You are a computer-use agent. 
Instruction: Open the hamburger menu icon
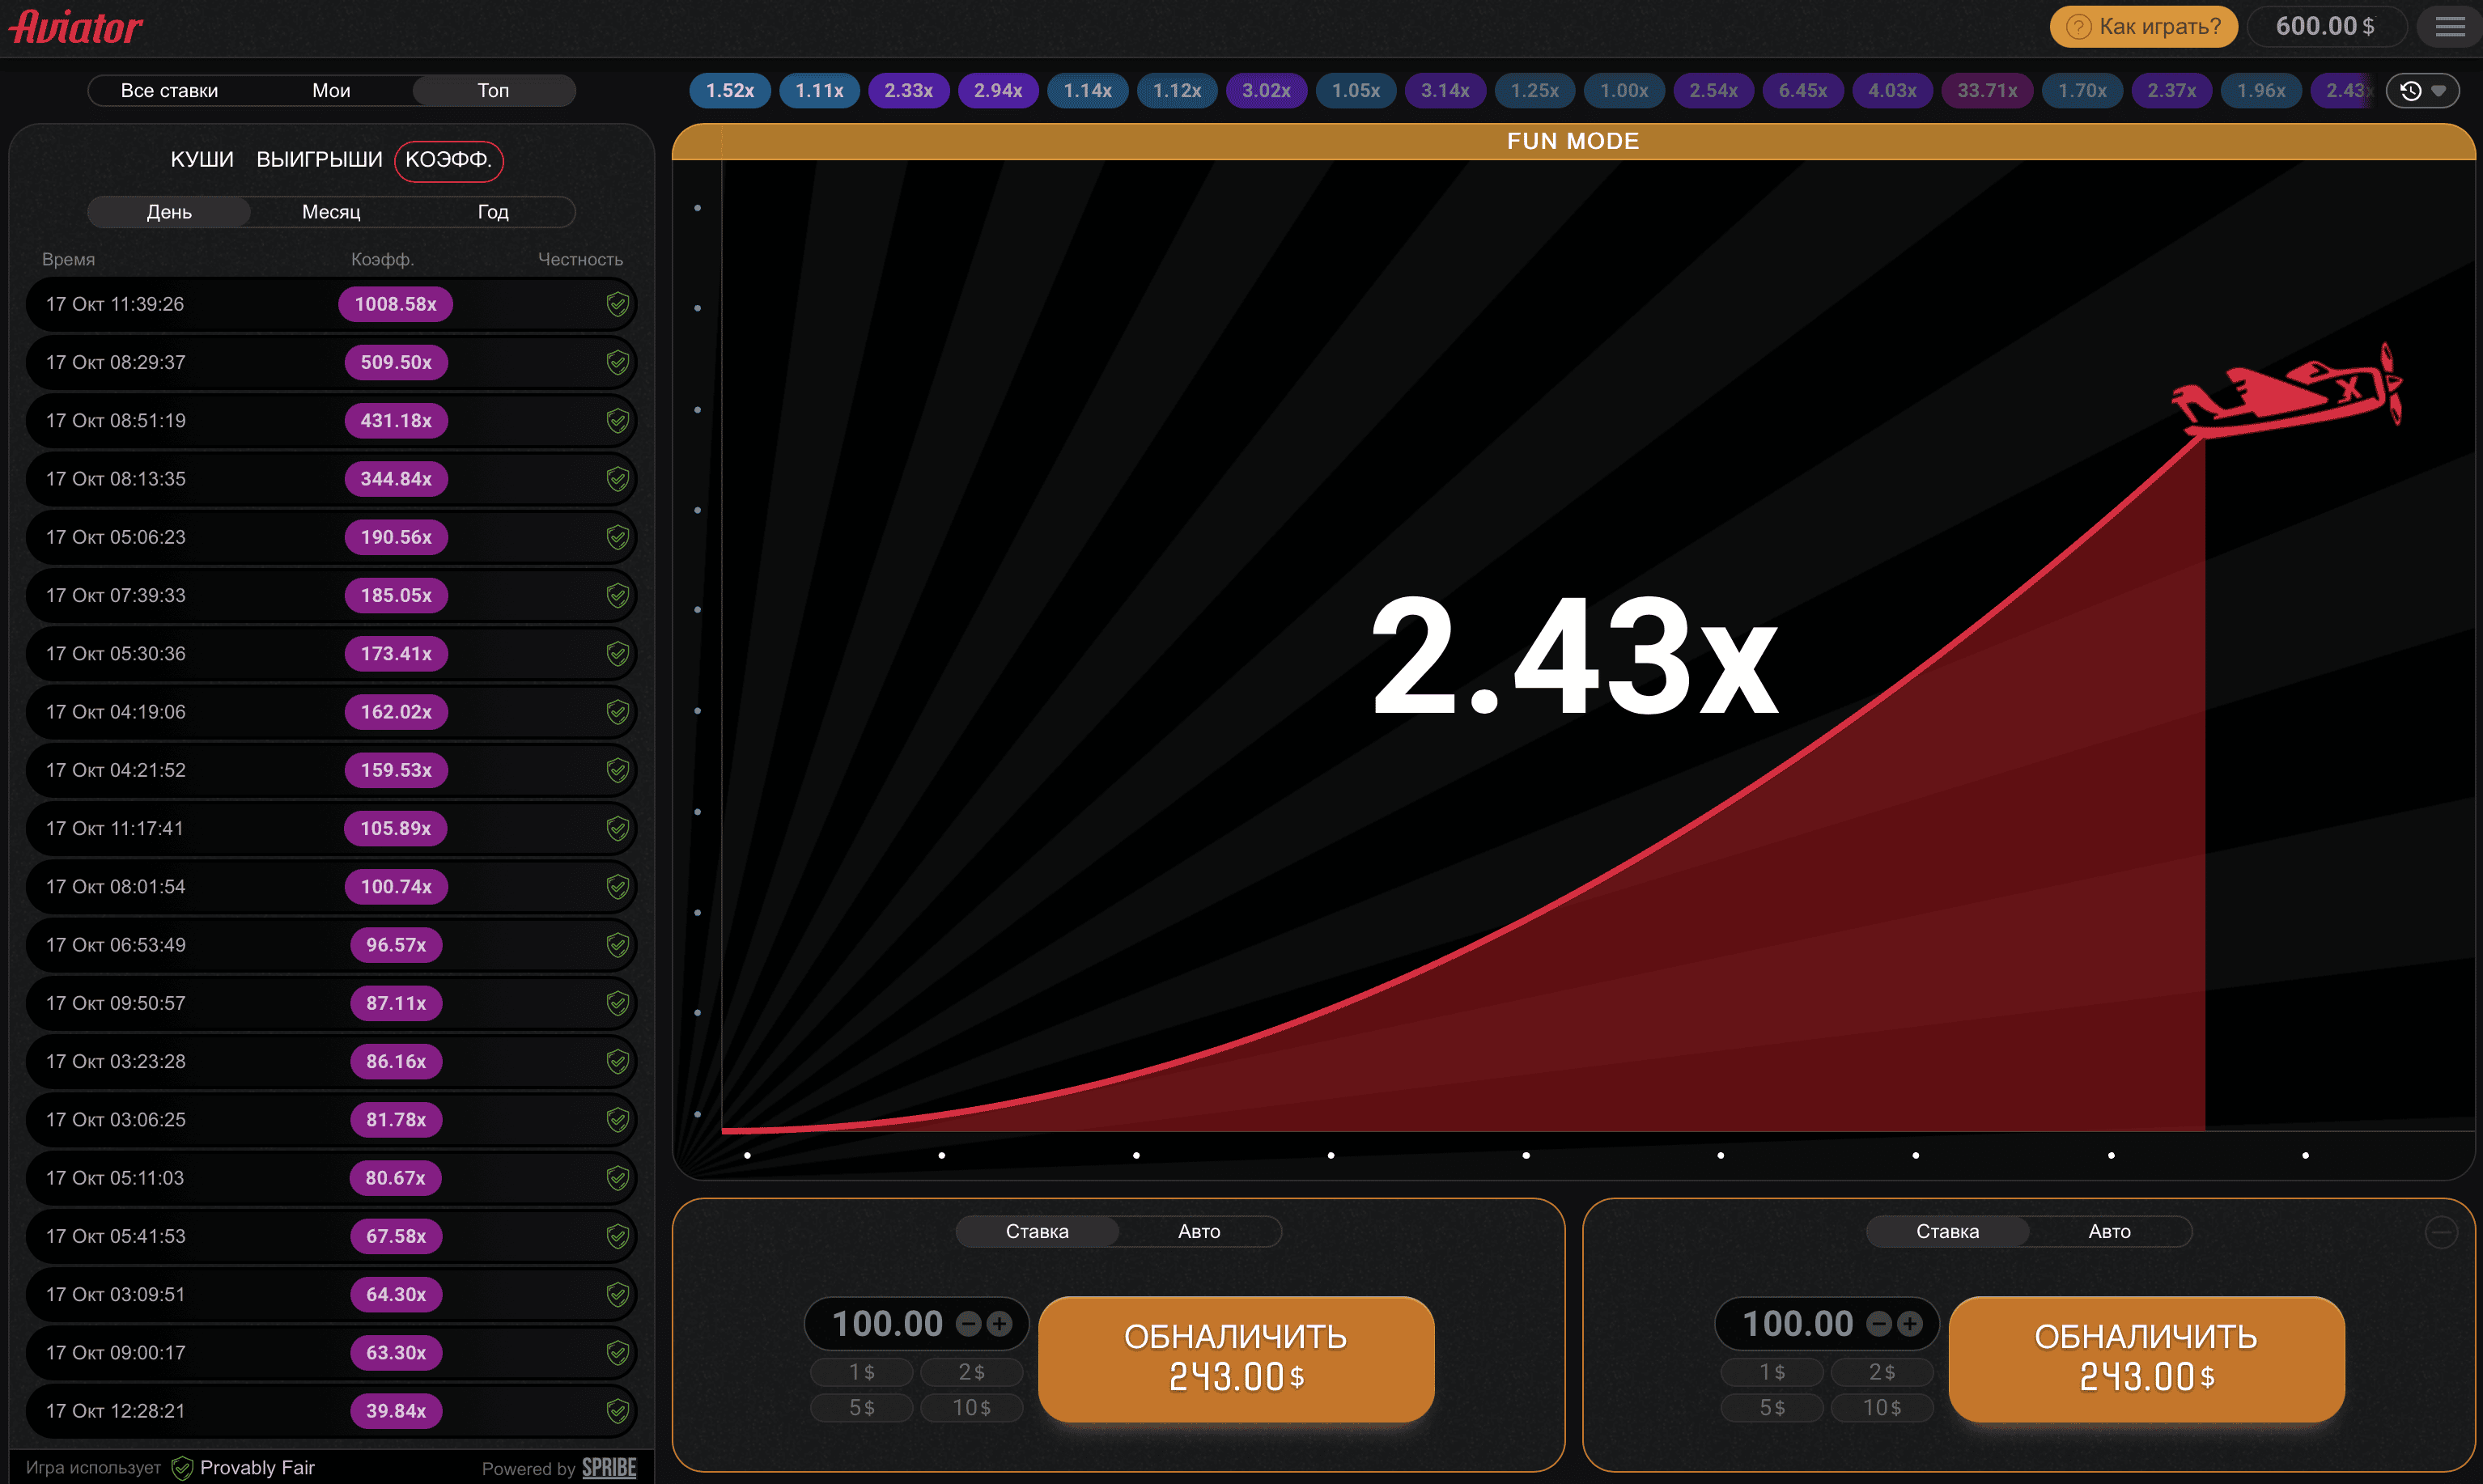[x=2449, y=27]
